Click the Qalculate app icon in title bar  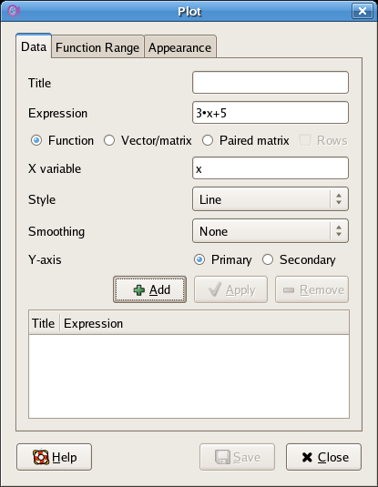tap(14, 12)
